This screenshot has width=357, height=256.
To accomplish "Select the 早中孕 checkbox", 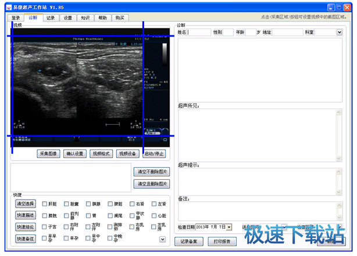I will 88,238.
